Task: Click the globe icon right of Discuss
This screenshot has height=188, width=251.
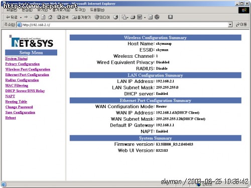Action: point(157,17)
